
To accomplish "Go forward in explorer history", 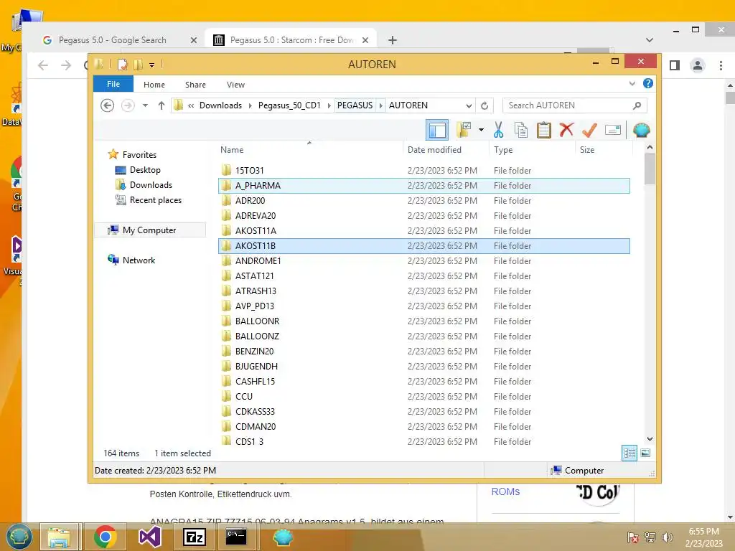I will (x=128, y=105).
